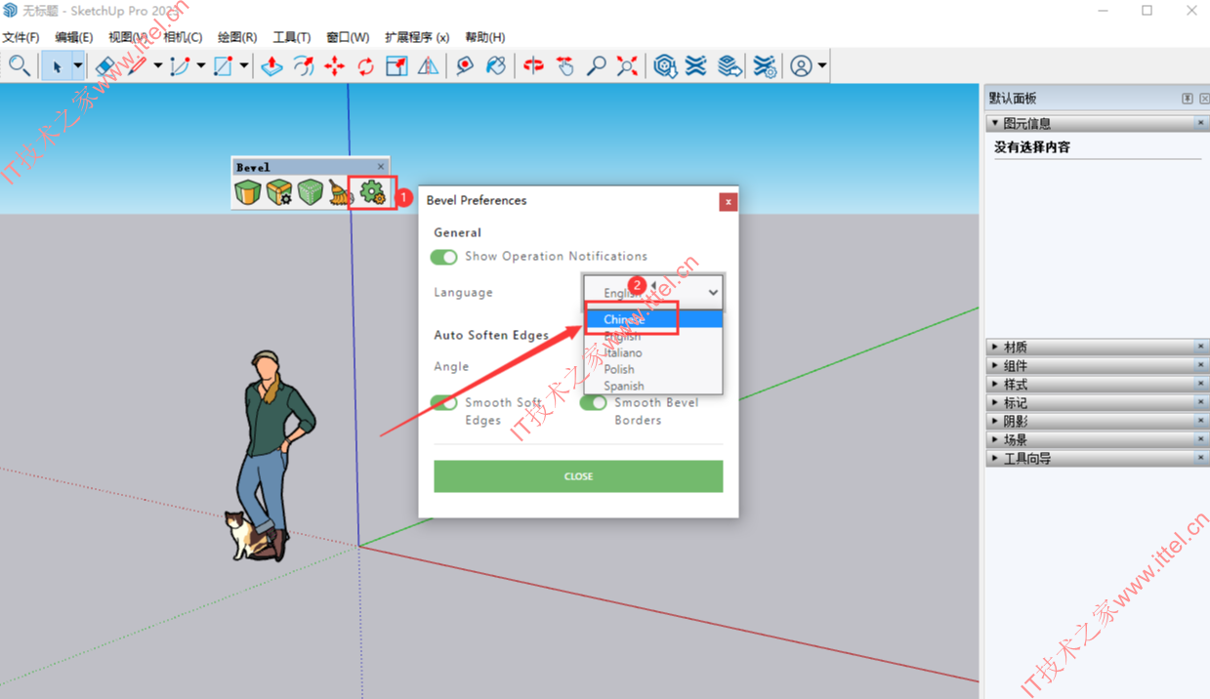Image resolution: width=1210 pixels, height=699 pixels.
Task: Pin the default panel tray
Action: [x=1188, y=99]
